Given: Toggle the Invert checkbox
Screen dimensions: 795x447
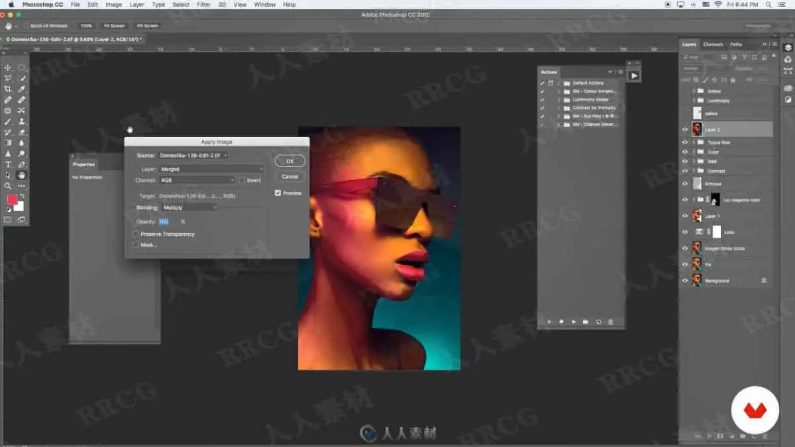Looking at the screenshot, I should 242,180.
